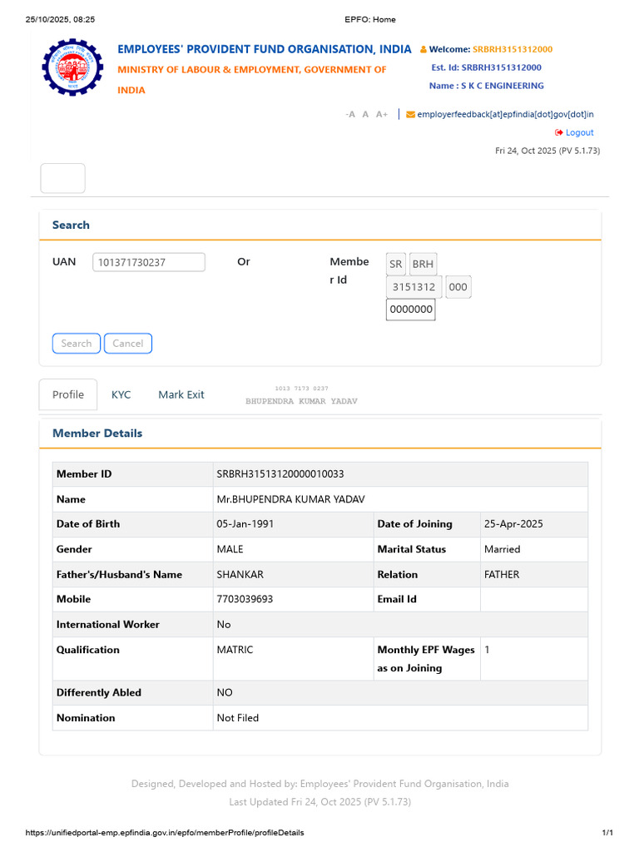Open the Mark Exit tab
The width and height of the screenshot is (639, 852).
tap(181, 394)
